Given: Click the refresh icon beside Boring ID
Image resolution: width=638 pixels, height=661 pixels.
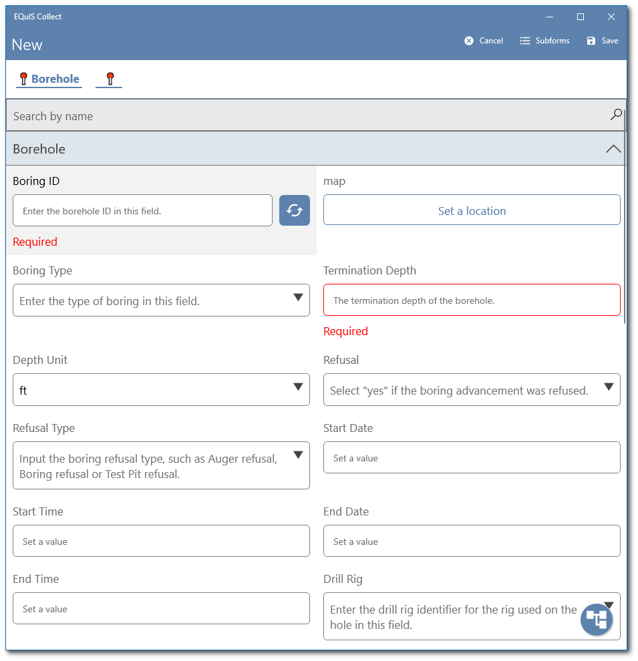Looking at the screenshot, I should pos(294,210).
